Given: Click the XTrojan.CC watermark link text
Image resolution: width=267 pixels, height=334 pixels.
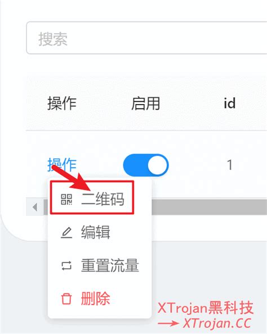Looking at the screenshot, I should coord(217,323).
